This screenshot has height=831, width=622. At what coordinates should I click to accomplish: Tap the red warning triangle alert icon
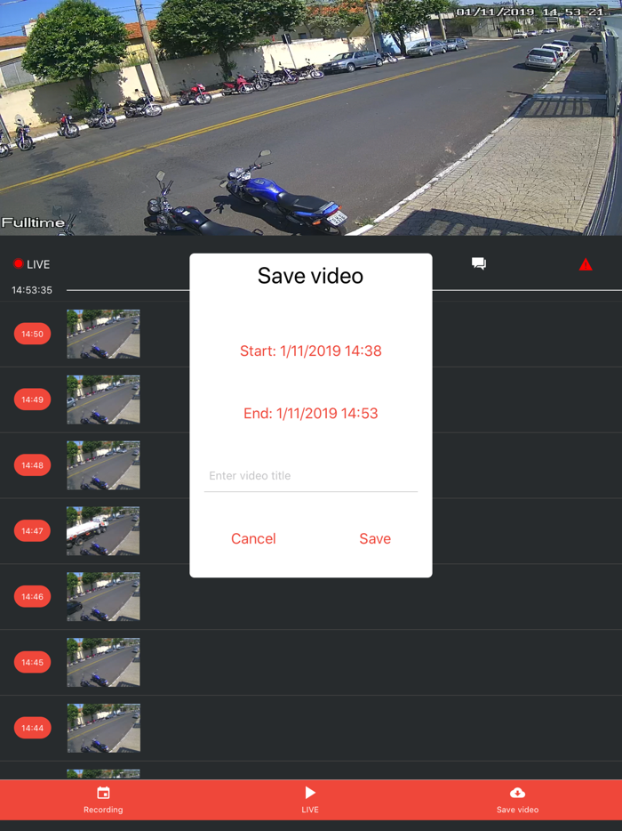586,264
